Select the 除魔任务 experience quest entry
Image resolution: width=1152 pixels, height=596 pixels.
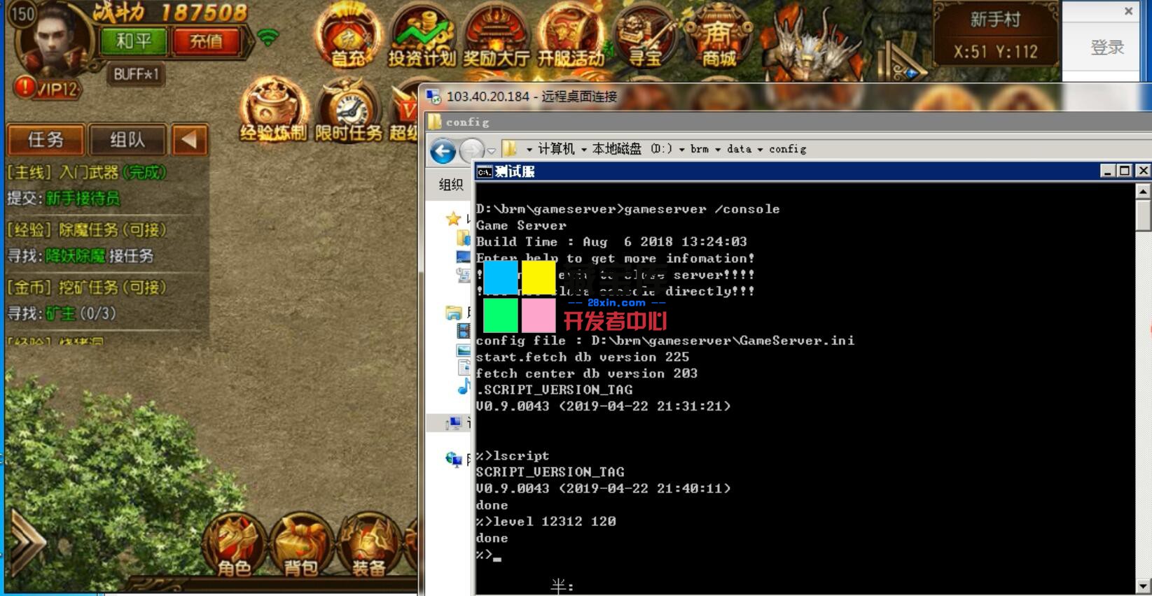87,229
